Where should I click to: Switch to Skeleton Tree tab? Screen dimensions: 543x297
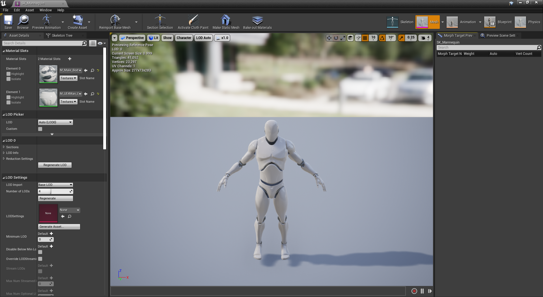[x=62, y=36]
